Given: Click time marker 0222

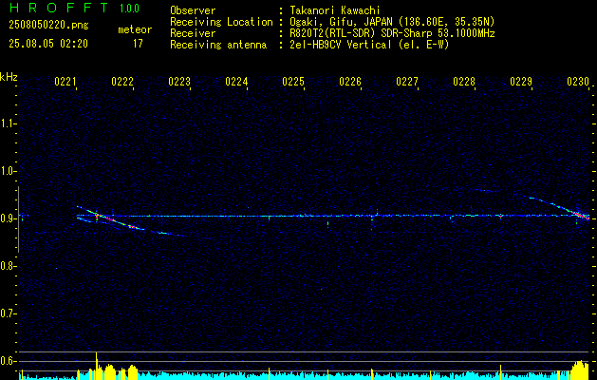Looking at the screenshot, I should coord(122,82).
